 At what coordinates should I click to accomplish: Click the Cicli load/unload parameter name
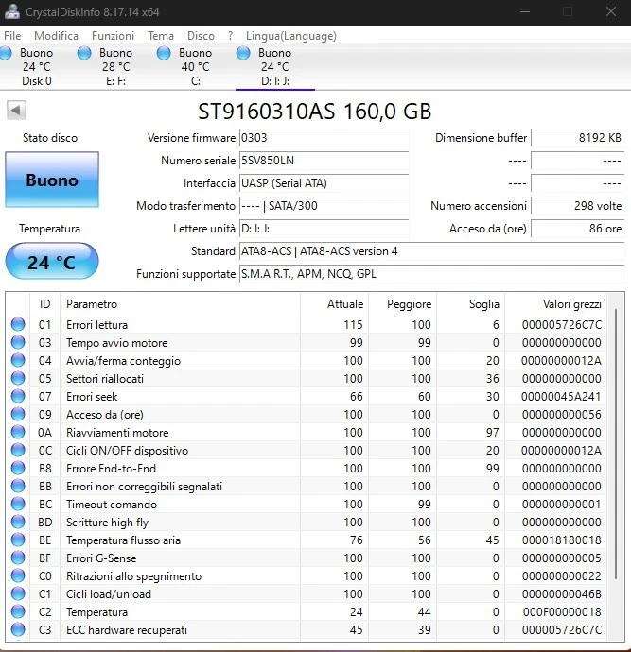[x=109, y=593]
